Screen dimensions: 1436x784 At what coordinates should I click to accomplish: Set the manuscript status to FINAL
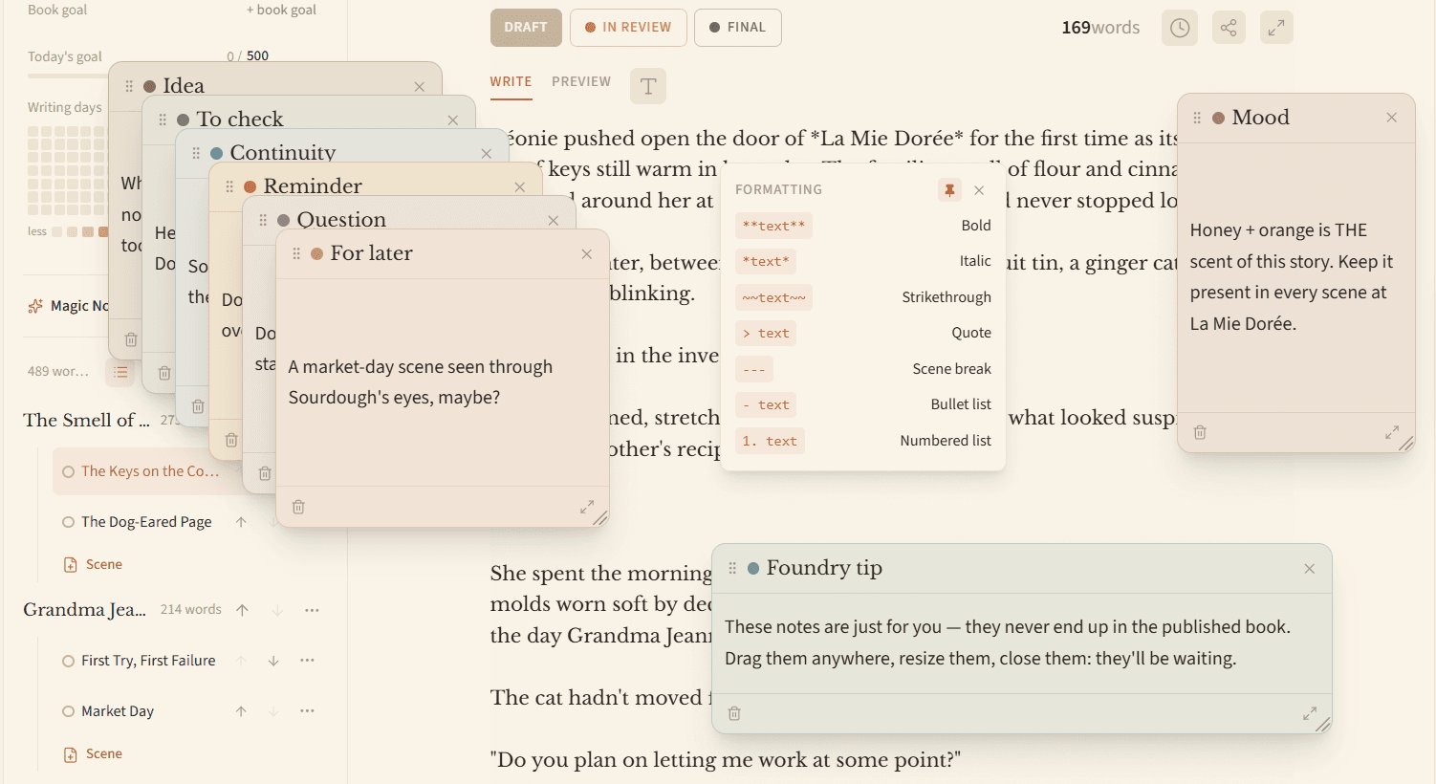(738, 28)
